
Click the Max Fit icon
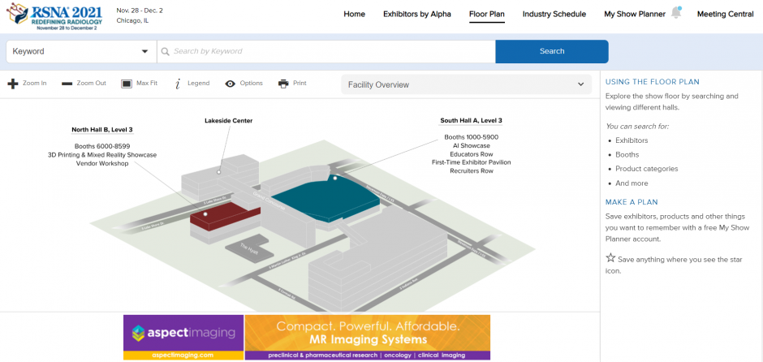[x=127, y=84]
